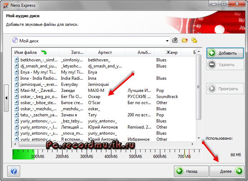Click title cell Заведи
The image size is (248, 181).
tap(68, 90)
